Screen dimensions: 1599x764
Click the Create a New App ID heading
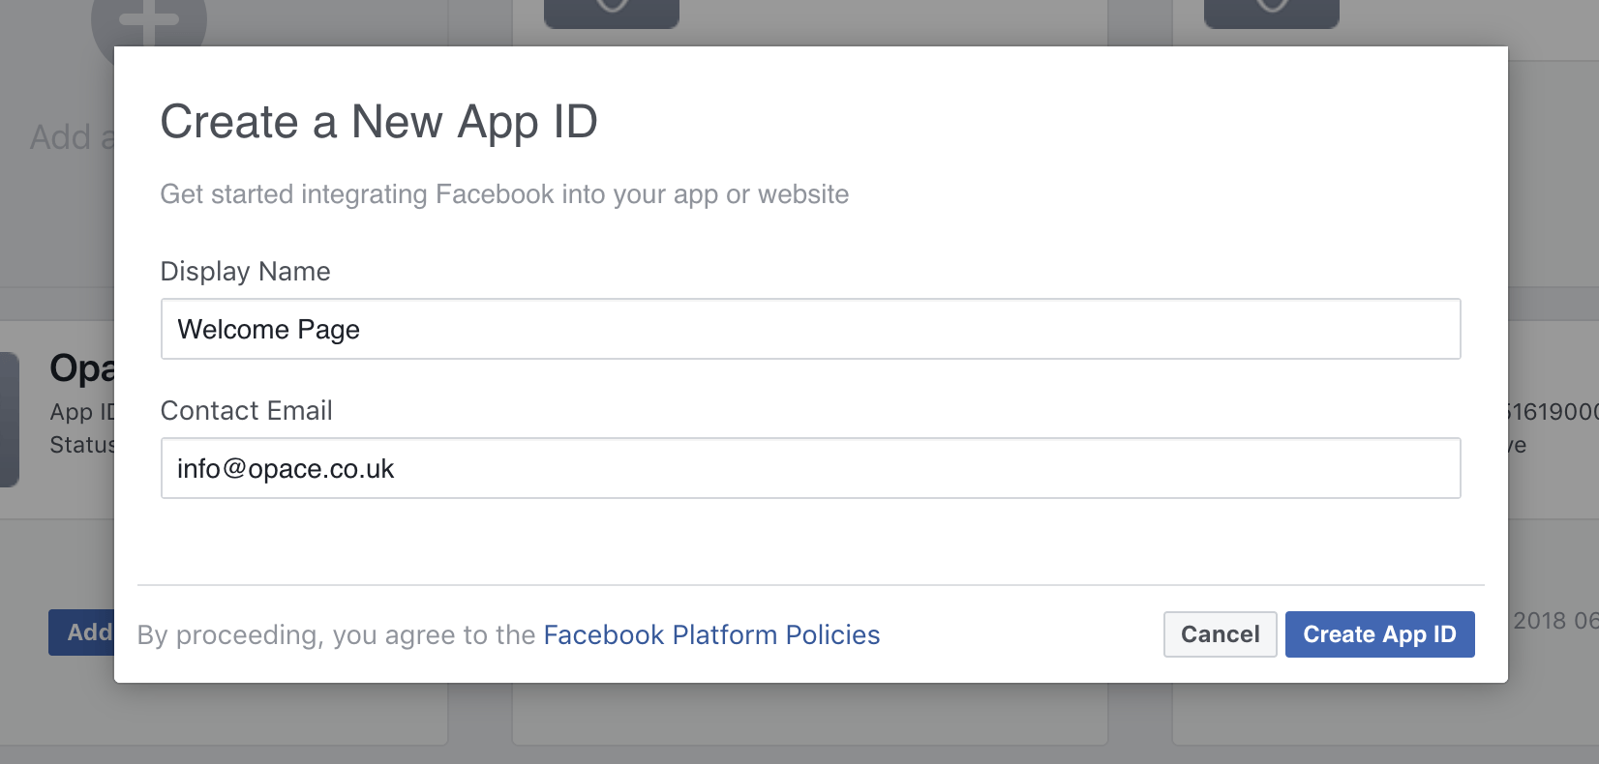click(x=378, y=123)
